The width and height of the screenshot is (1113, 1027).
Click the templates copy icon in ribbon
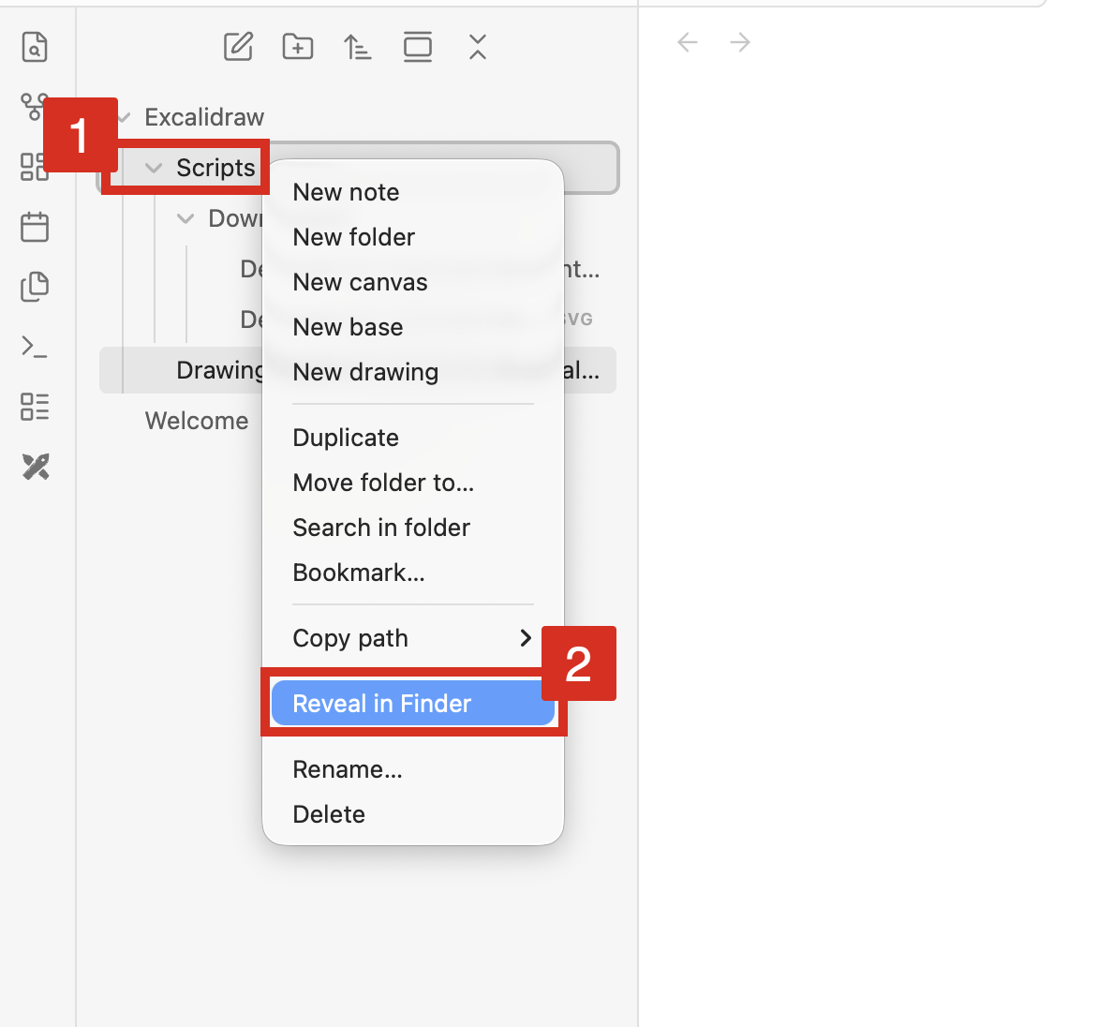click(35, 287)
